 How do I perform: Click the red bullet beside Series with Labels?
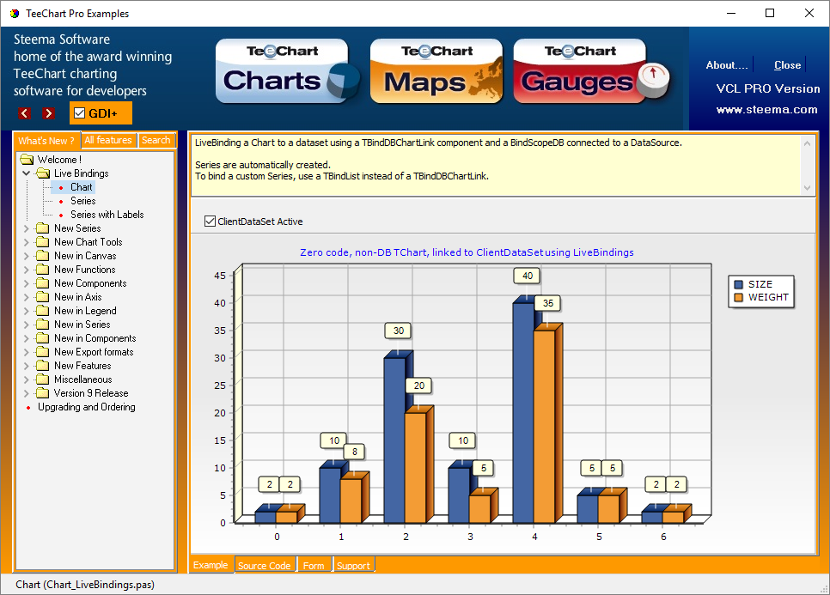(61, 215)
